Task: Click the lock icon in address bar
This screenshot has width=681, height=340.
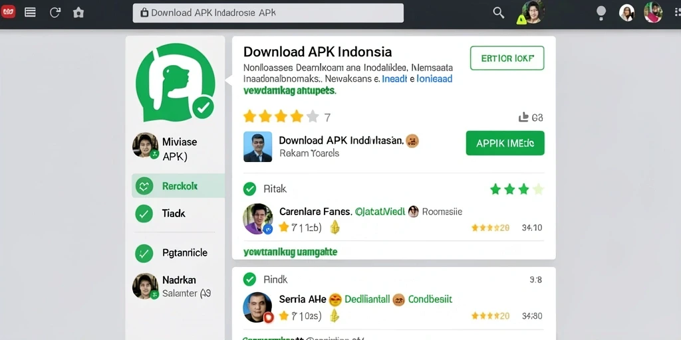Action: pyautogui.click(x=144, y=13)
